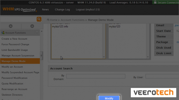179x100 pixels.
Task: Click the WHM VPS Optimized logo
Action: [x=20, y=10]
